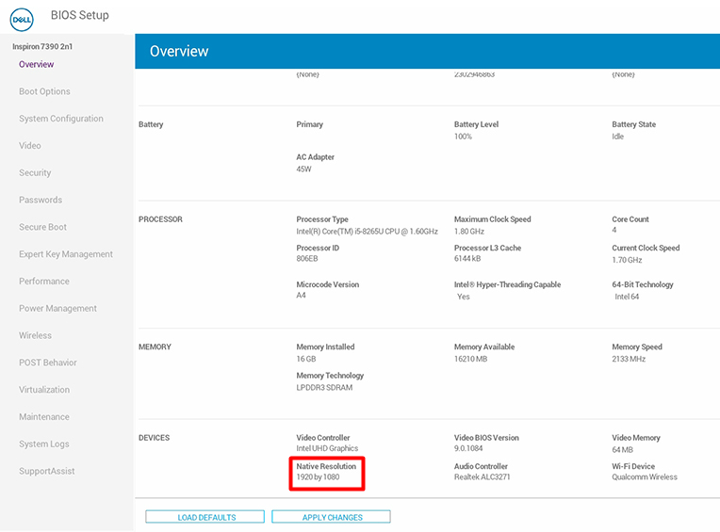Open Wireless settings

point(36,335)
